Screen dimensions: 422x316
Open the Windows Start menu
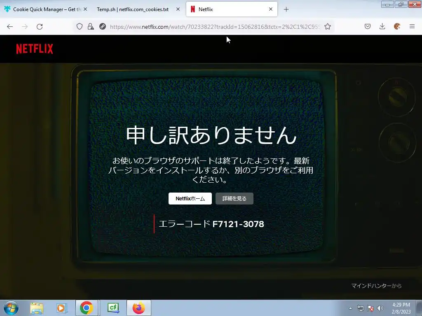click(x=11, y=308)
